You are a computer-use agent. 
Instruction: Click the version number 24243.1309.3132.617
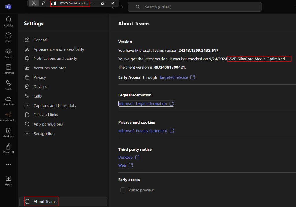coord(198,50)
